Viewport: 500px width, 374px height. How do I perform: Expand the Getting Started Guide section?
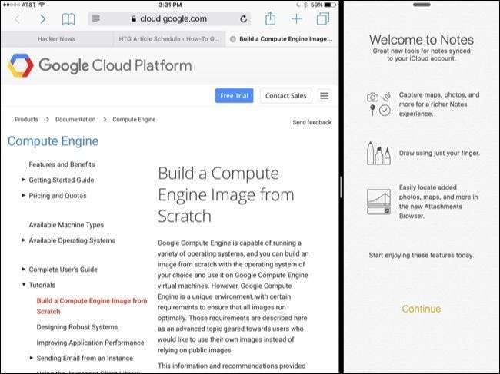pyautogui.click(x=24, y=180)
